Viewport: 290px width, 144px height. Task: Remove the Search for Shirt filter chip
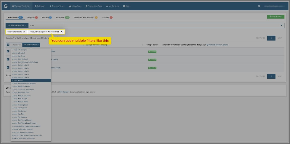click(24, 32)
